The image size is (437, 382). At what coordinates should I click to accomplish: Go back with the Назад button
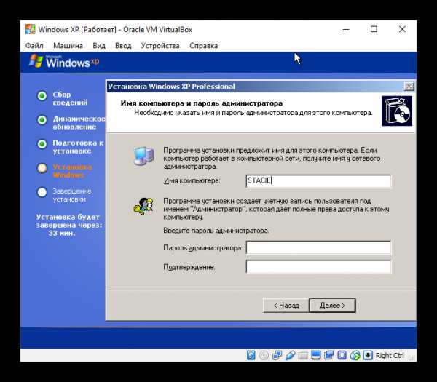(285, 305)
